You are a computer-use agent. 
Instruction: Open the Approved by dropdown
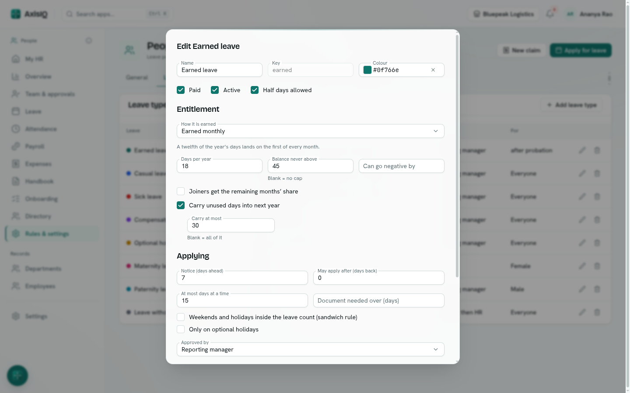point(311,349)
